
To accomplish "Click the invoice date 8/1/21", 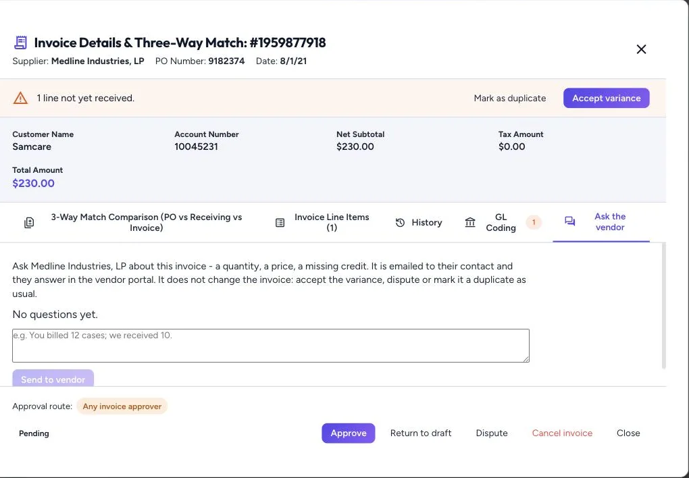I will pyautogui.click(x=293, y=61).
